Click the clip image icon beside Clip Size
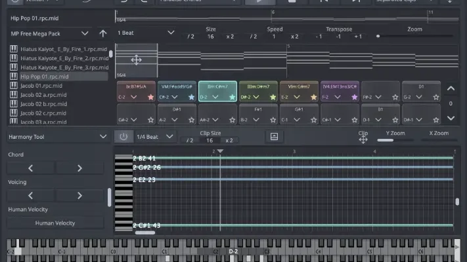The height and width of the screenshot is (262, 467). click(273, 136)
